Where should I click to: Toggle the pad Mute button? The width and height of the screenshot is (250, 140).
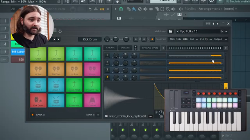pos(136,39)
